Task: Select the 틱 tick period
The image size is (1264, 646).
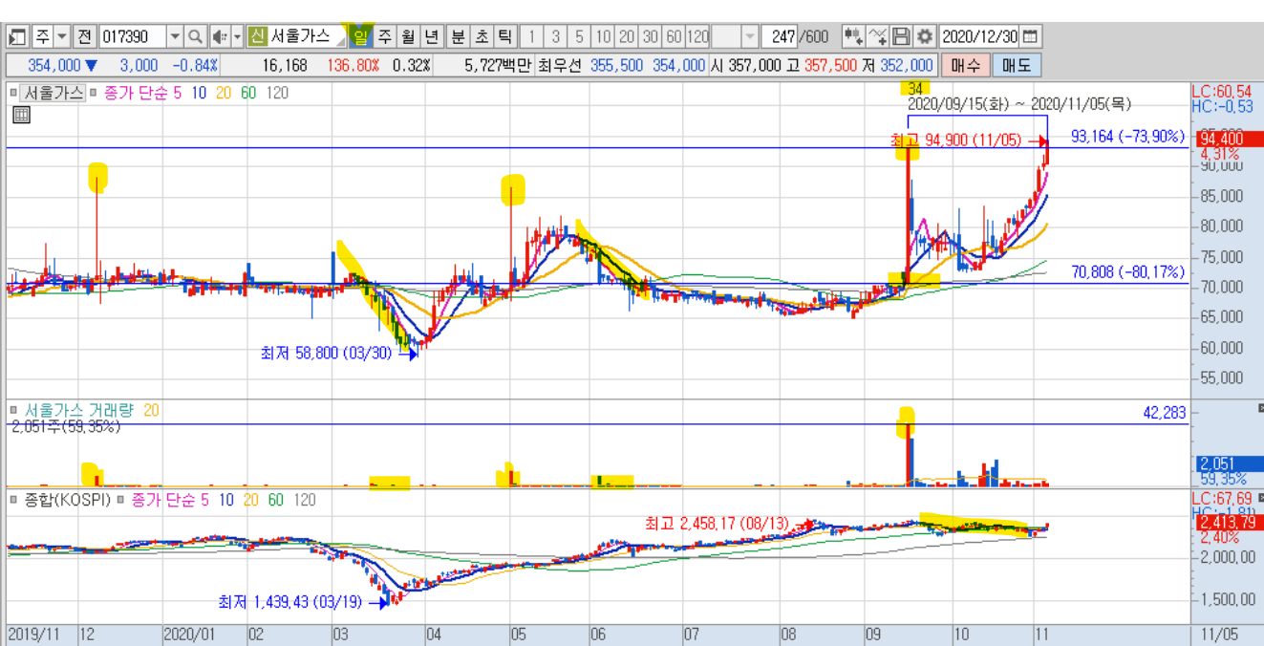Action: tap(503, 36)
